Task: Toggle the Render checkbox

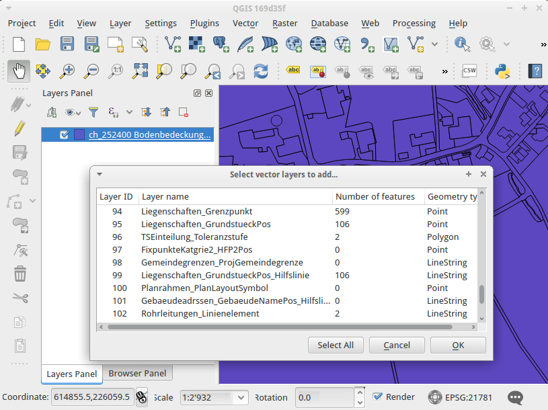Action: [x=377, y=397]
